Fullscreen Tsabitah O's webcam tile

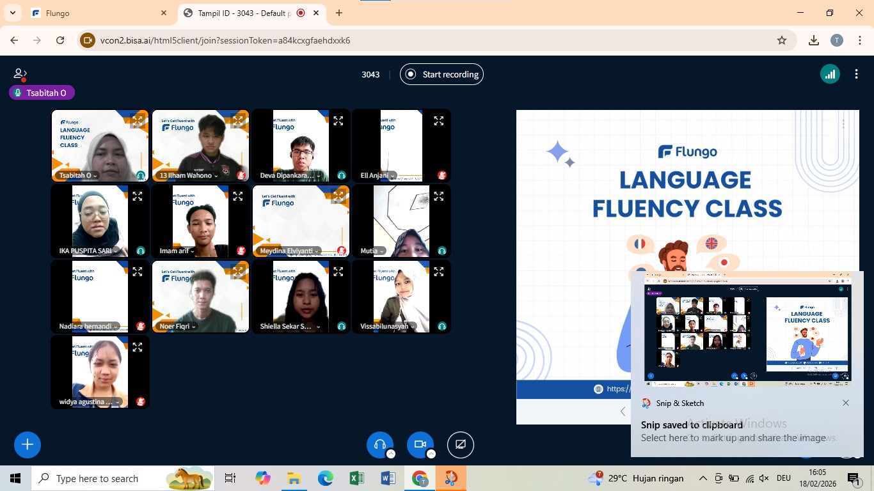tap(138, 120)
